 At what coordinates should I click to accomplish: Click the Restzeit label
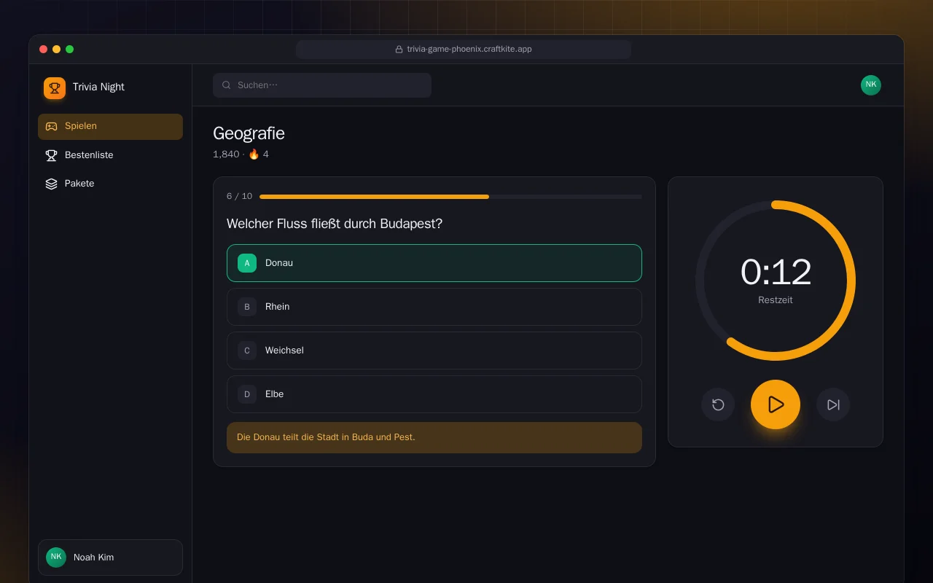[x=776, y=300]
